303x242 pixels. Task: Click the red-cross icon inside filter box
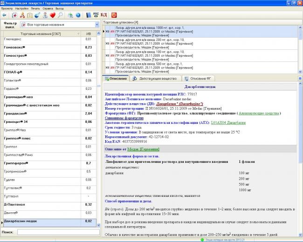click(24, 25)
